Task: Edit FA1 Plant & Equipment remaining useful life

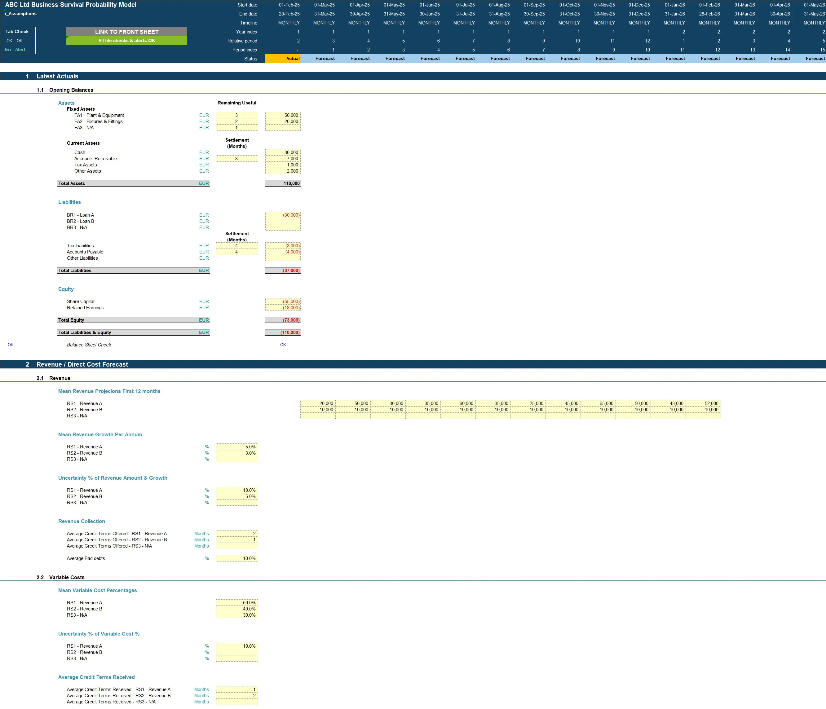Action: tap(237, 115)
